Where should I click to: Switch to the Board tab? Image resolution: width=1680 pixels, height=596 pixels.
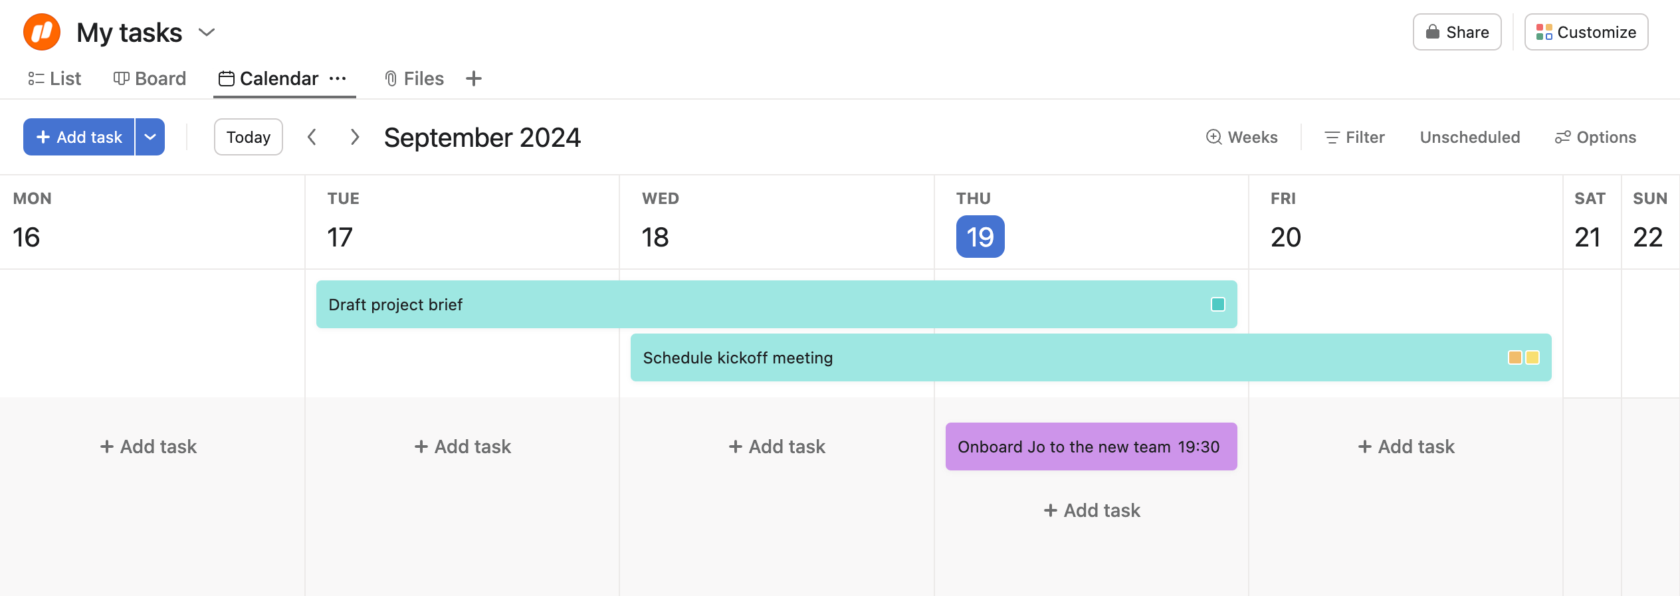click(150, 78)
